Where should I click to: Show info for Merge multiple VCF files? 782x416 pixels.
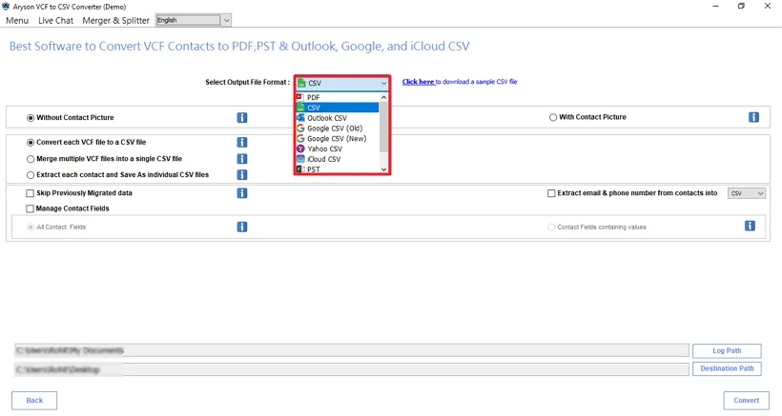pos(242,159)
